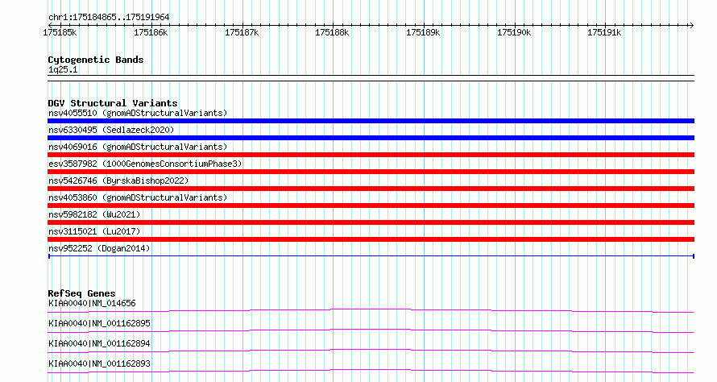Click the Cytogenetic Bands track title
The image size is (717, 382).
coord(96,60)
